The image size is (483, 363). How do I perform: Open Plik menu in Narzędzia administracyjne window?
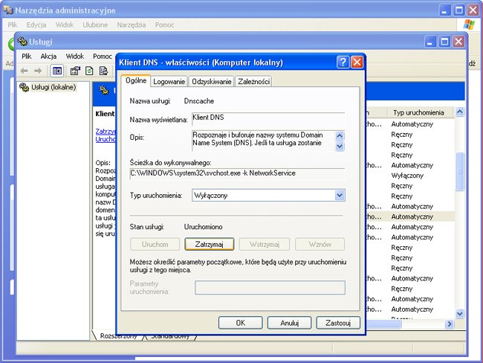tap(13, 25)
